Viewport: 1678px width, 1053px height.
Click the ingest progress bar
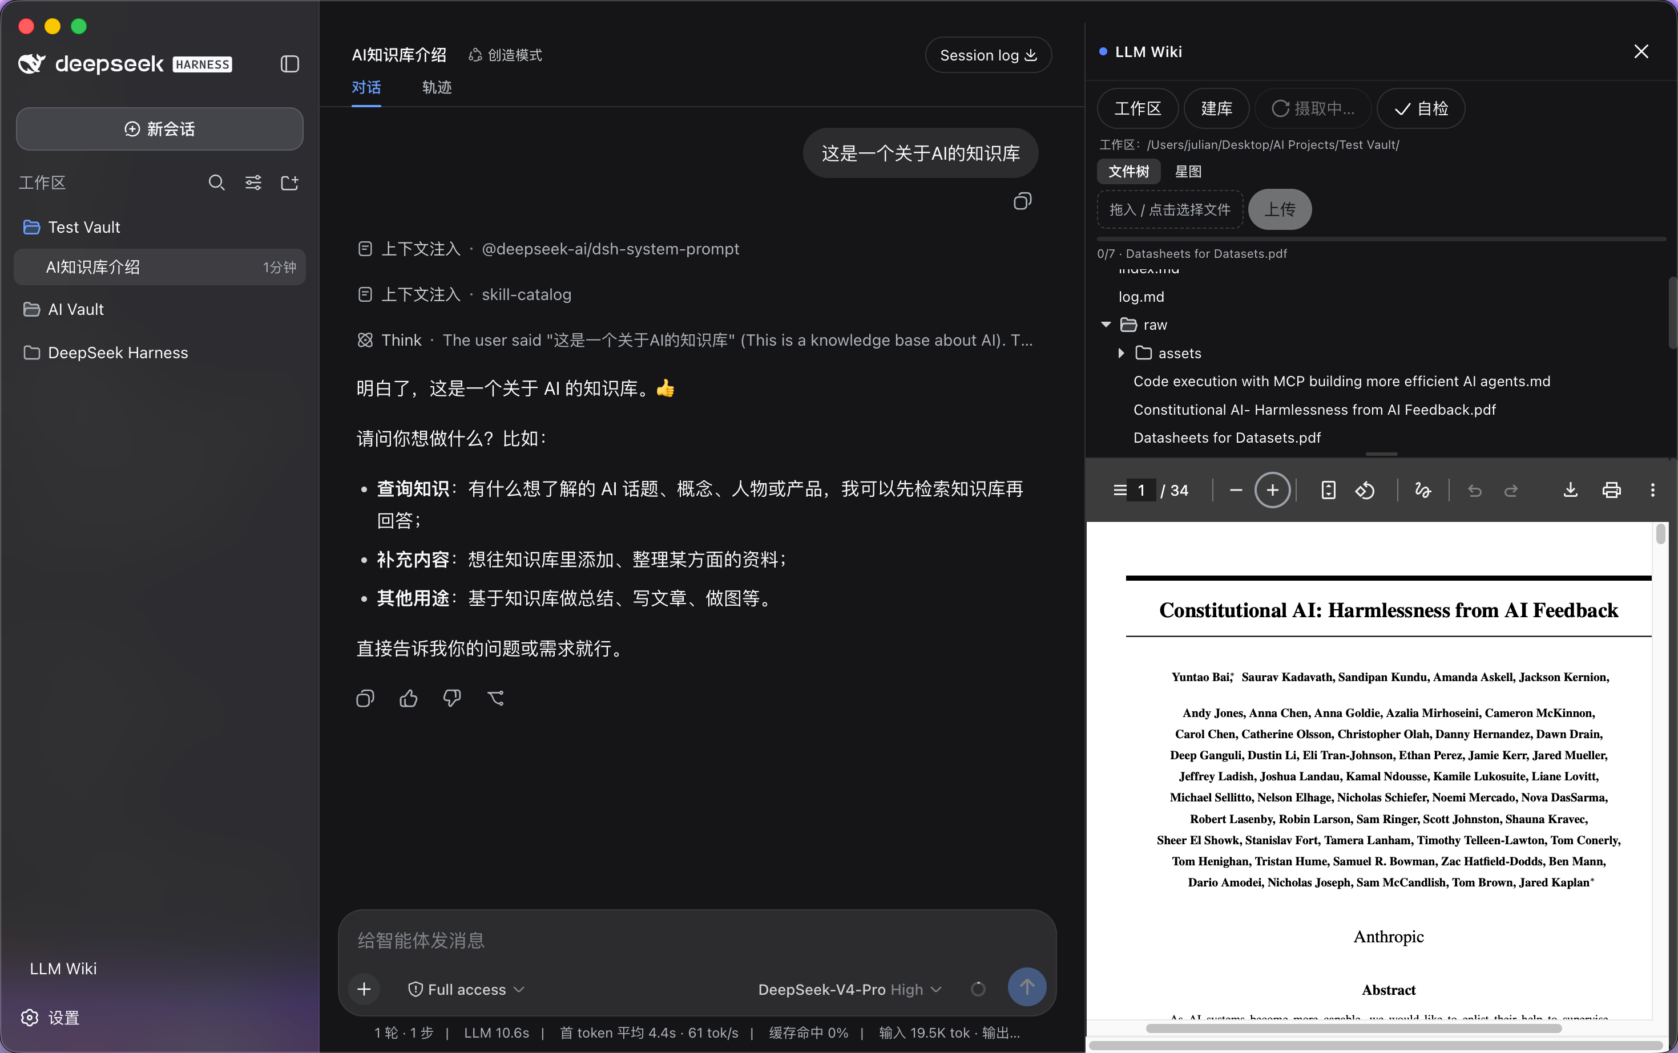pos(1381,239)
